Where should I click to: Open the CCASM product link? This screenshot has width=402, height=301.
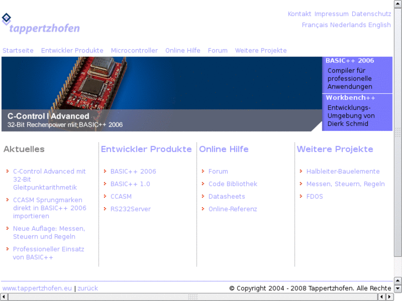(121, 197)
